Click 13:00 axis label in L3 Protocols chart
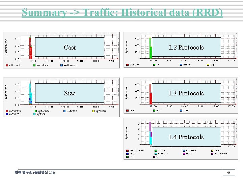243x182 pixels. [169, 106]
